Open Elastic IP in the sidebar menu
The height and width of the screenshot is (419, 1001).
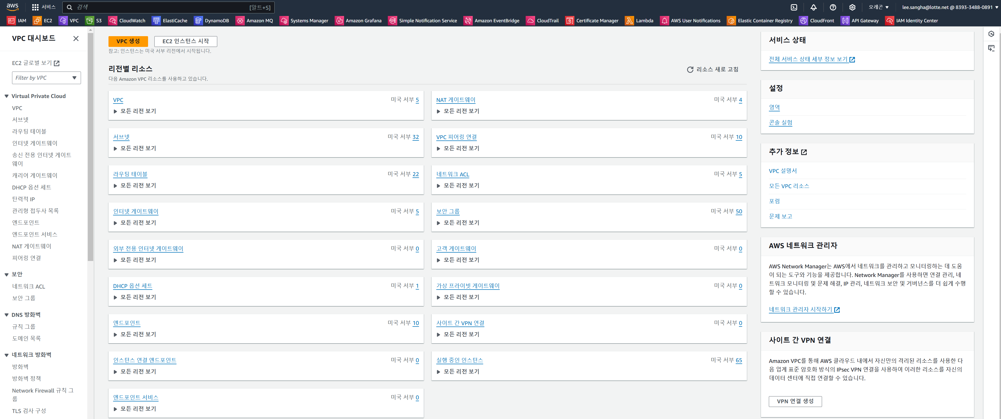(23, 199)
